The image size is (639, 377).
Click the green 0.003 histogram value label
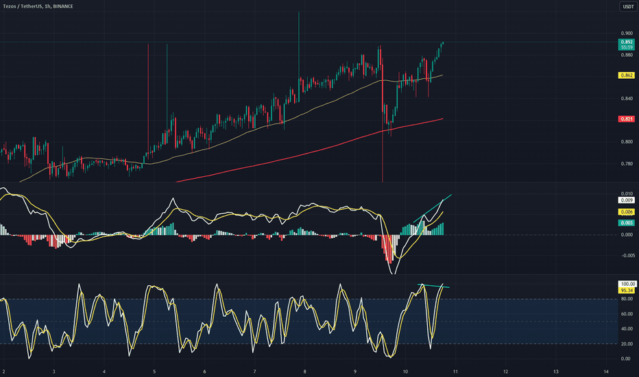pos(626,223)
